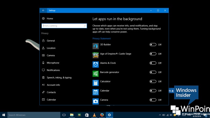Image resolution: width=210 pixels, height=118 pixels.
Task: Click the 3D Builder app icon
Action: [x=96, y=46]
